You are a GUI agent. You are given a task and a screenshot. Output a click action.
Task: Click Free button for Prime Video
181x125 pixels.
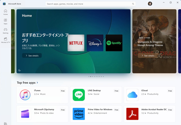click(x=116, y=110)
